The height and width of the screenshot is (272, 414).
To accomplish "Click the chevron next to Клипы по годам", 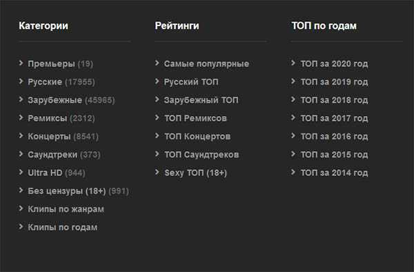I will coord(21,226).
